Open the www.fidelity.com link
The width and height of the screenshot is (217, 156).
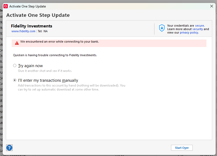(x=23, y=31)
